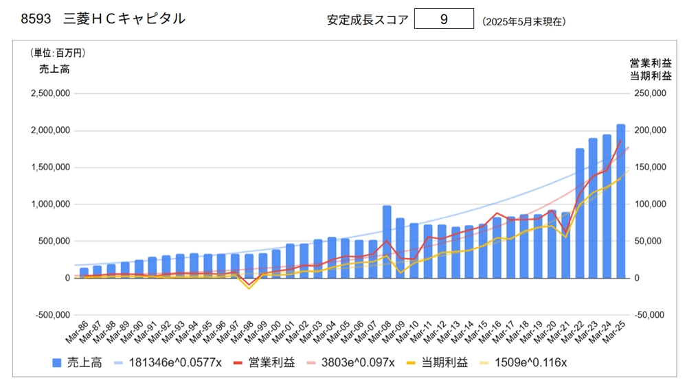
Task: Click the Mar-16 sales bar
Action: point(497,248)
